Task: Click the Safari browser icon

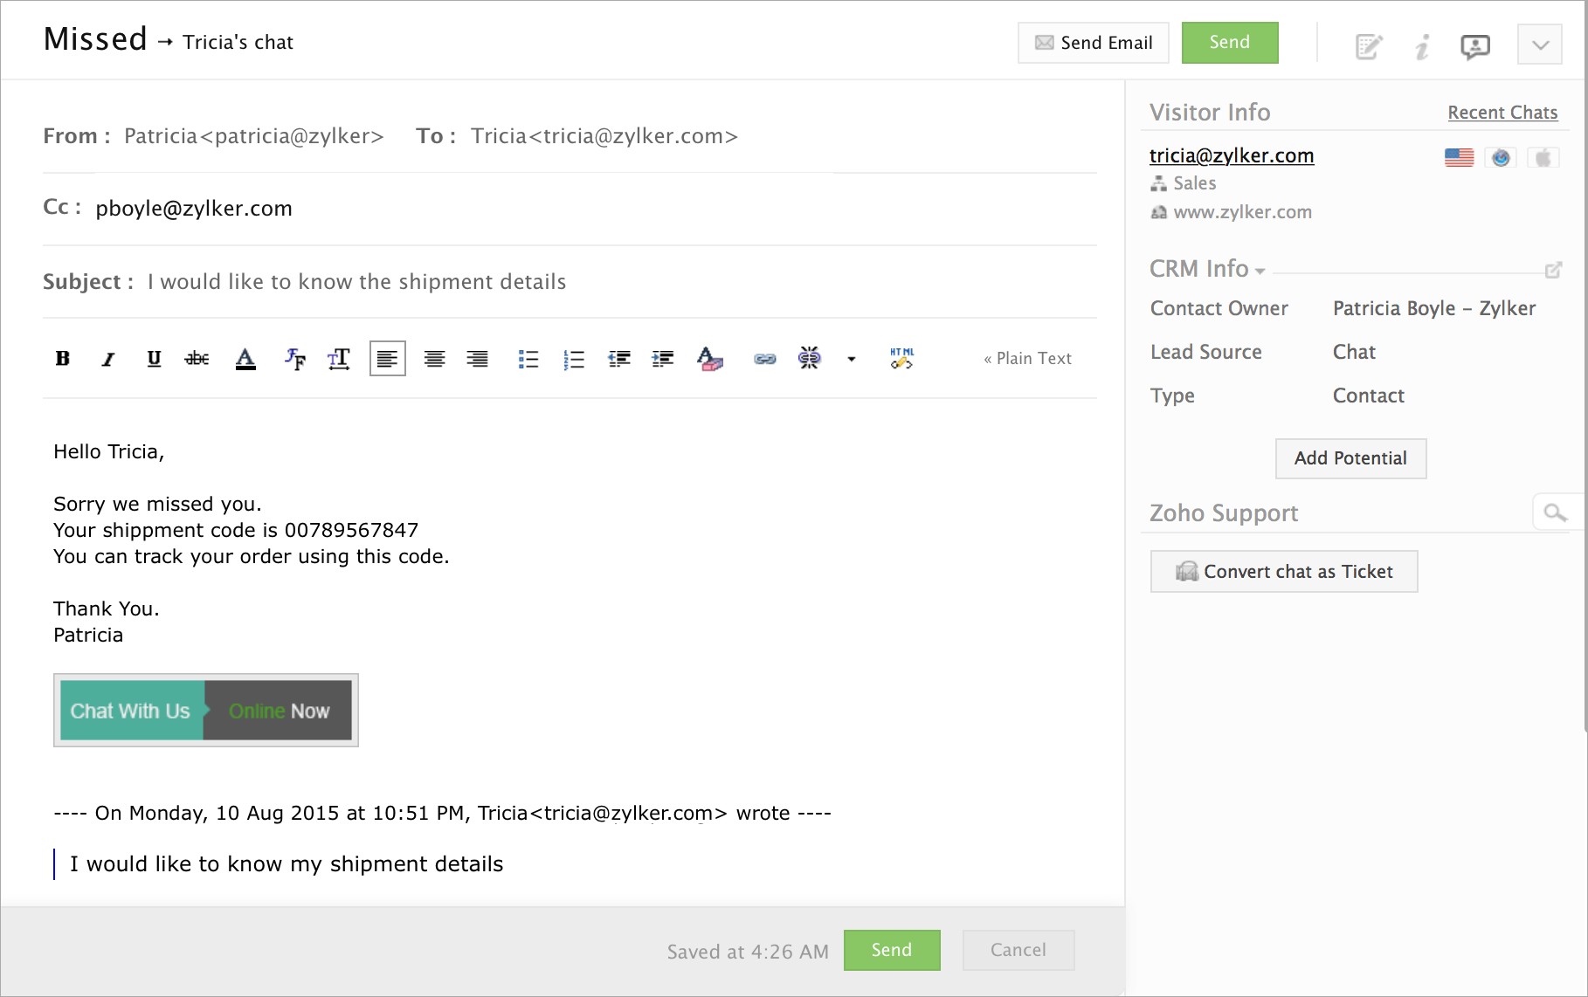Action: (1501, 158)
